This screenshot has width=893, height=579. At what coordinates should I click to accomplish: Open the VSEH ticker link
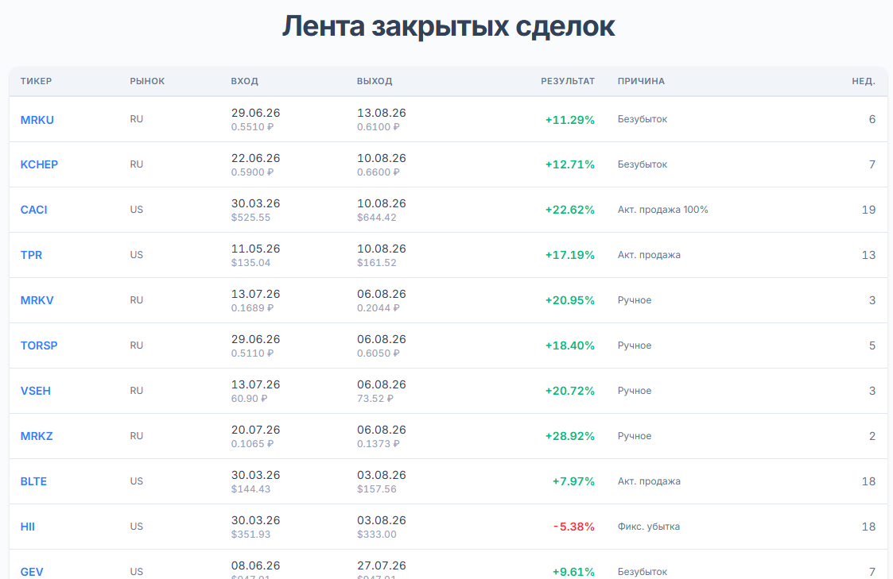click(35, 391)
